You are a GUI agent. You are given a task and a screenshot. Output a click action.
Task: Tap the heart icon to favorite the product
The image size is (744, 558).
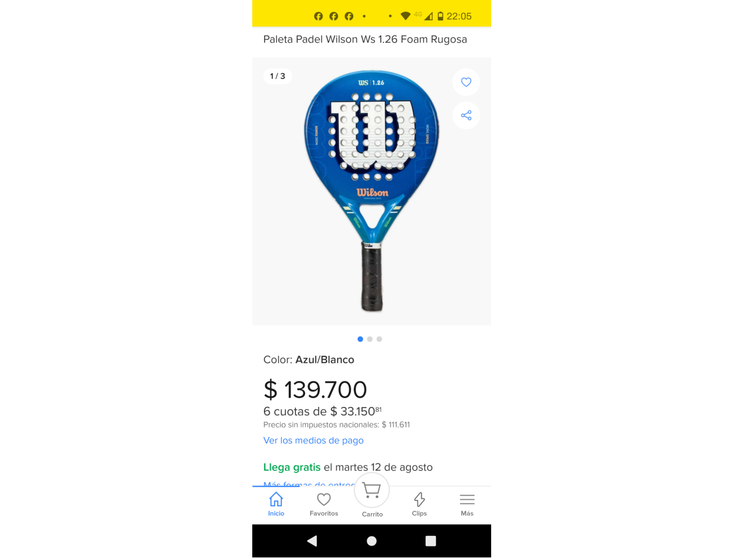click(x=466, y=82)
